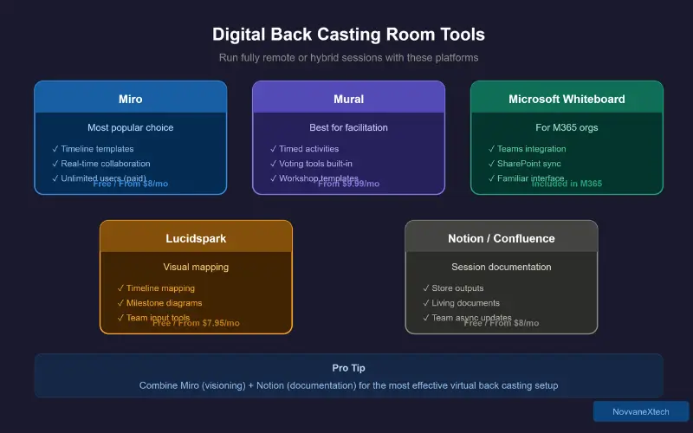The image size is (693, 433).
Task: Click the NovvaneXtech button
Action: [x=641, y=412]
